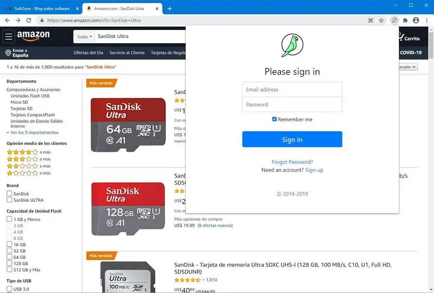Follow the Forgot Password? link
Screen dimensions: 434x293
click(292, 162)
